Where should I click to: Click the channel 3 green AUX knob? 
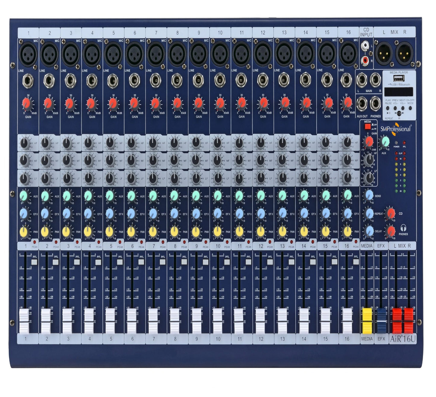click(66, 196)
